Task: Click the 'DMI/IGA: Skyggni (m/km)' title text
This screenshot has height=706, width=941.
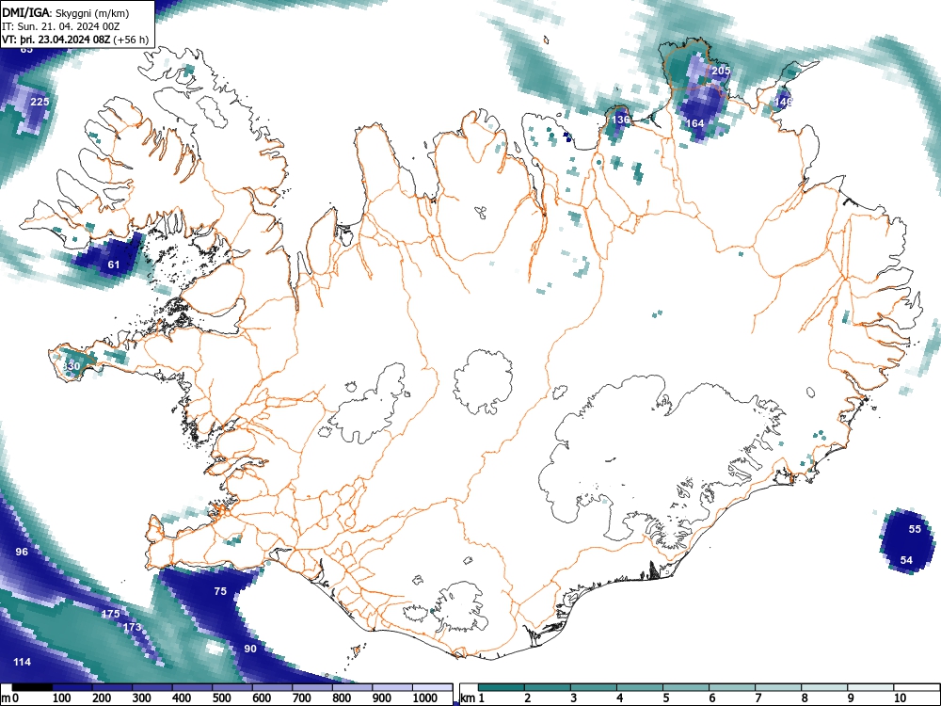Action: (66, 13)
